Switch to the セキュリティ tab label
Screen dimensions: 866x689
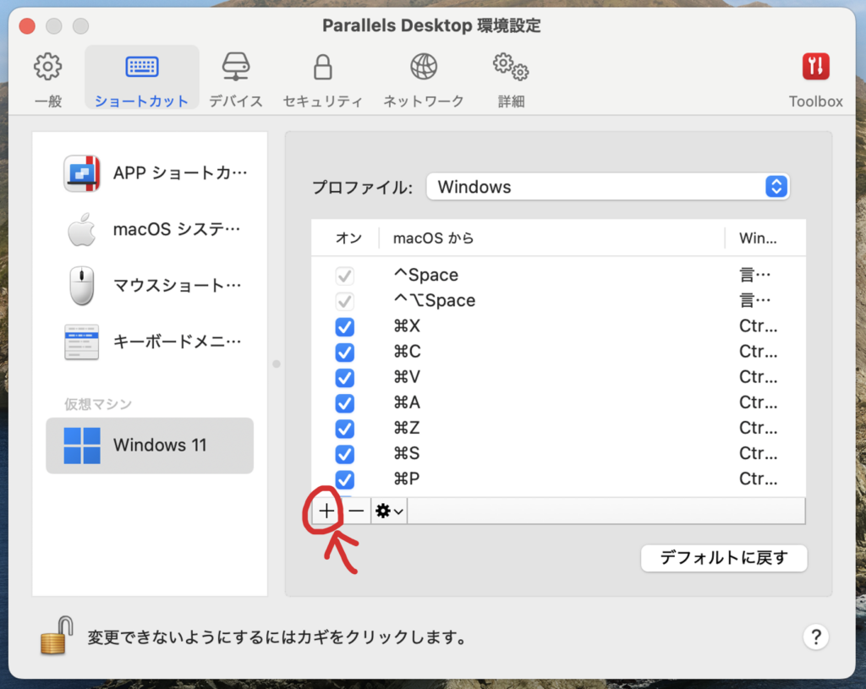coord(322,101)
